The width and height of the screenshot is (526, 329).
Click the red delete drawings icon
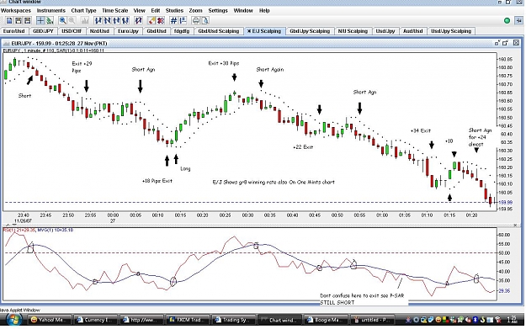[x=161, y=21]
